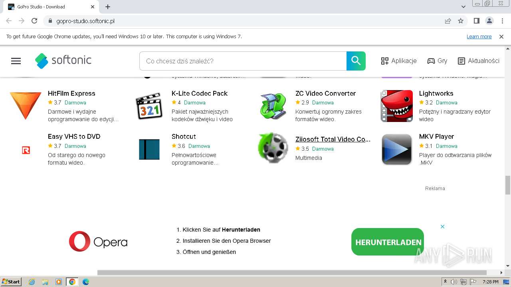Open the Chrome profile avatar

(489, 21)
